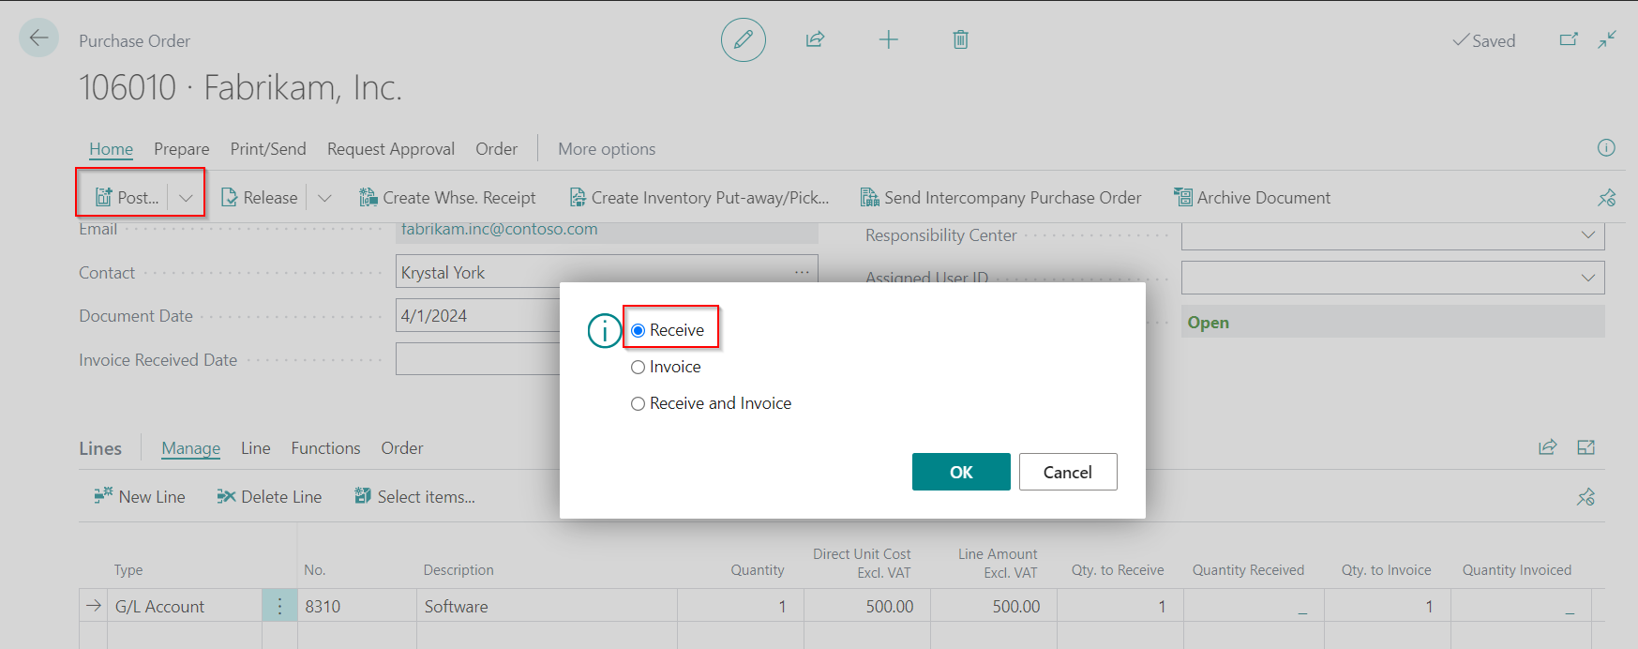The height and width of the screenshot is (649, 1638).
Task: Select the Receive radio option
Action: tap(638, 330)
